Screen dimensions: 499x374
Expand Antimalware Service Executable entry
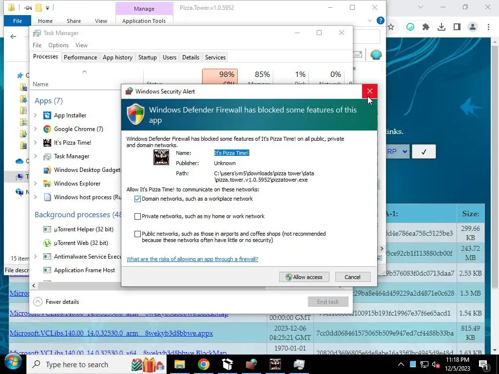click(36, 257)
